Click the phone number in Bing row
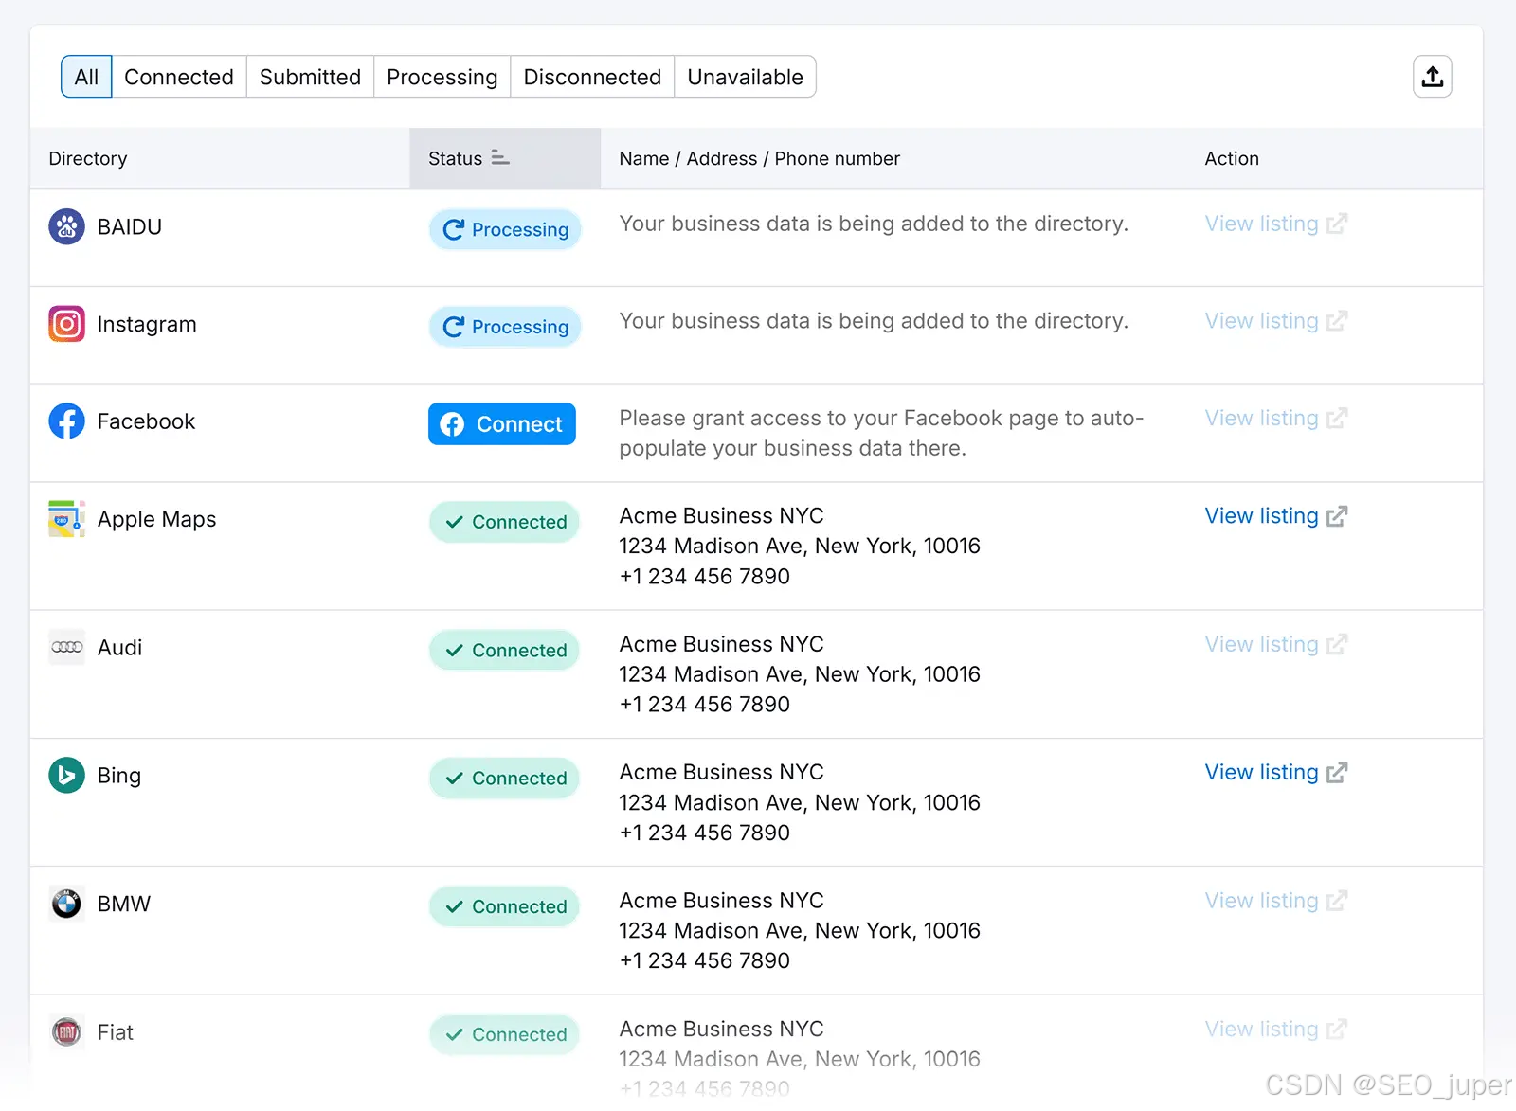 704,833
